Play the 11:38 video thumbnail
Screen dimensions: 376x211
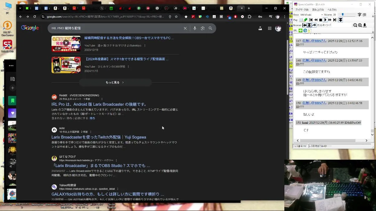66,44
